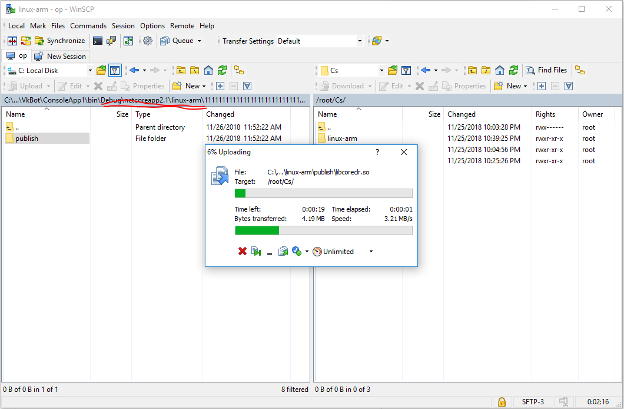Open the Files menu
The width and height of the screenshot is (624, 409).
(58, 26)
